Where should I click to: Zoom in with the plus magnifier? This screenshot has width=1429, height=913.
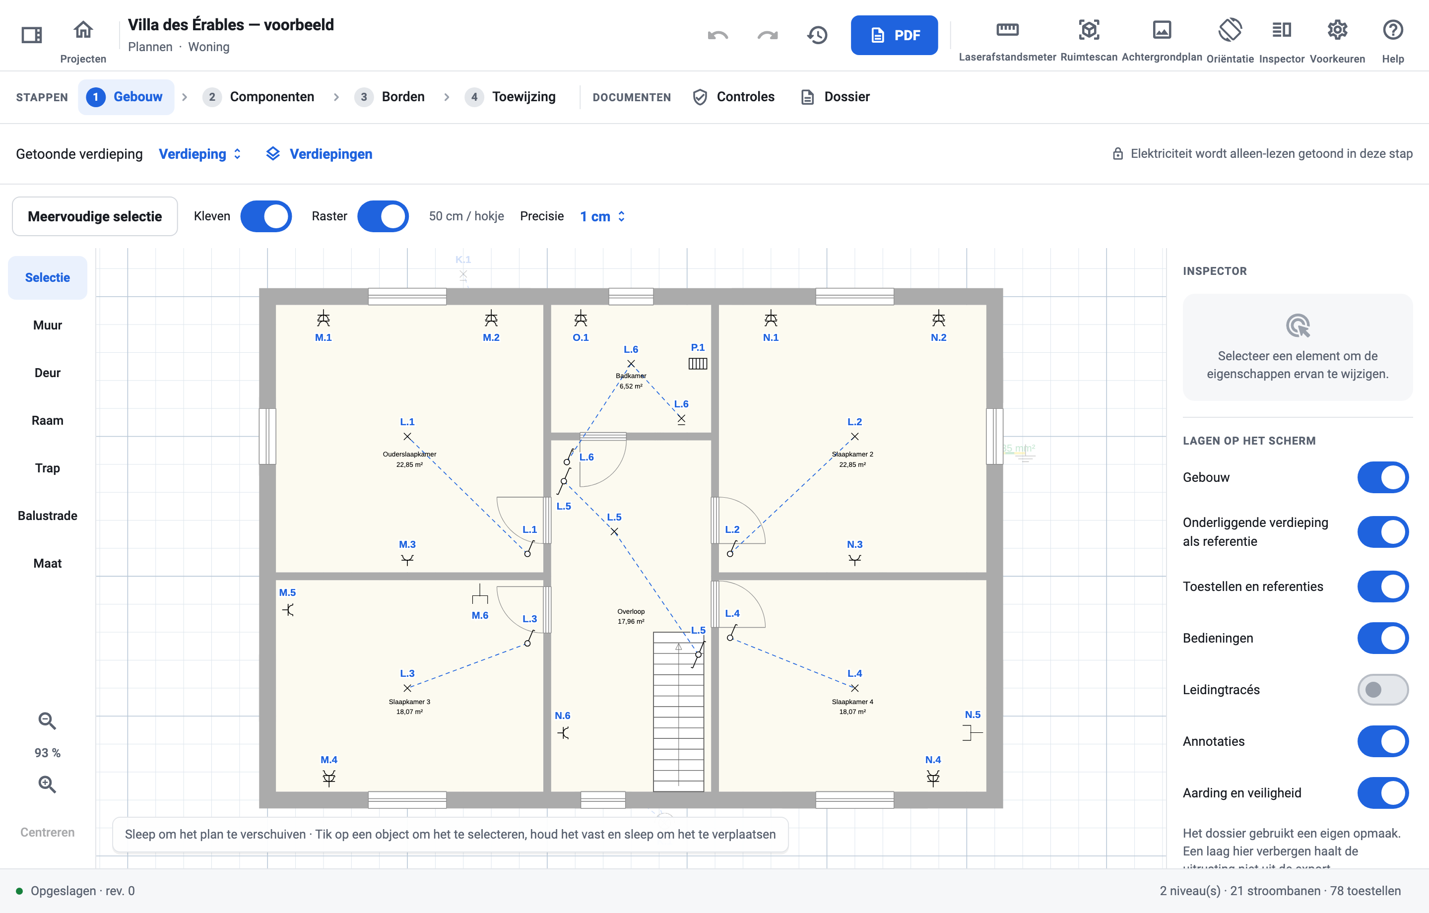[x=47, y=784]
